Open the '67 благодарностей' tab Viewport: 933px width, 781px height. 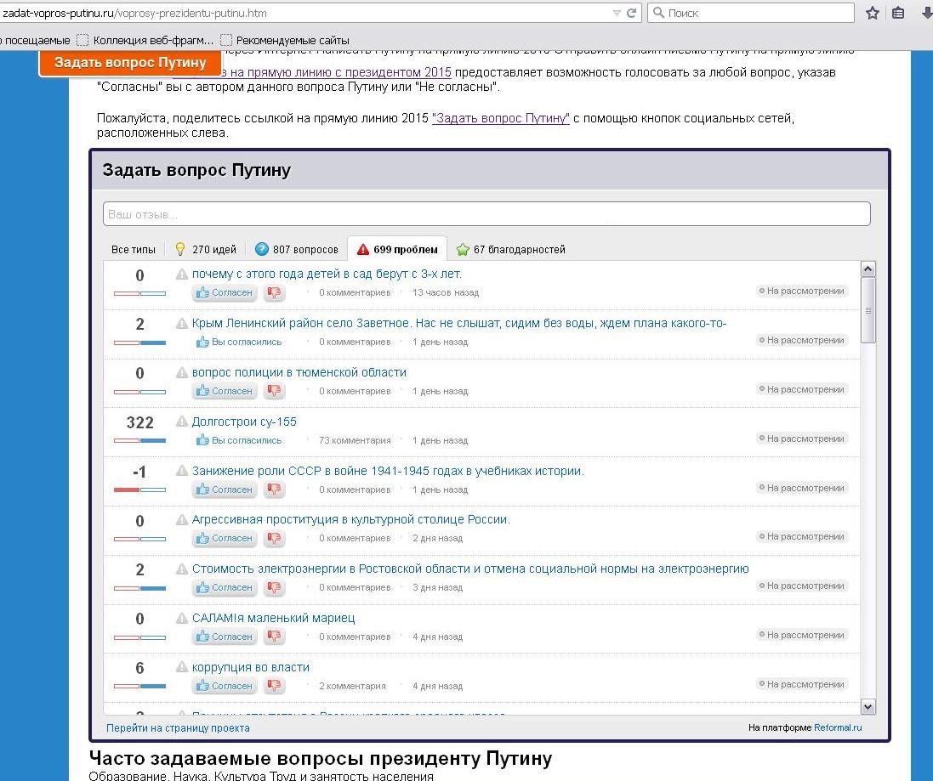coord(510,250)
